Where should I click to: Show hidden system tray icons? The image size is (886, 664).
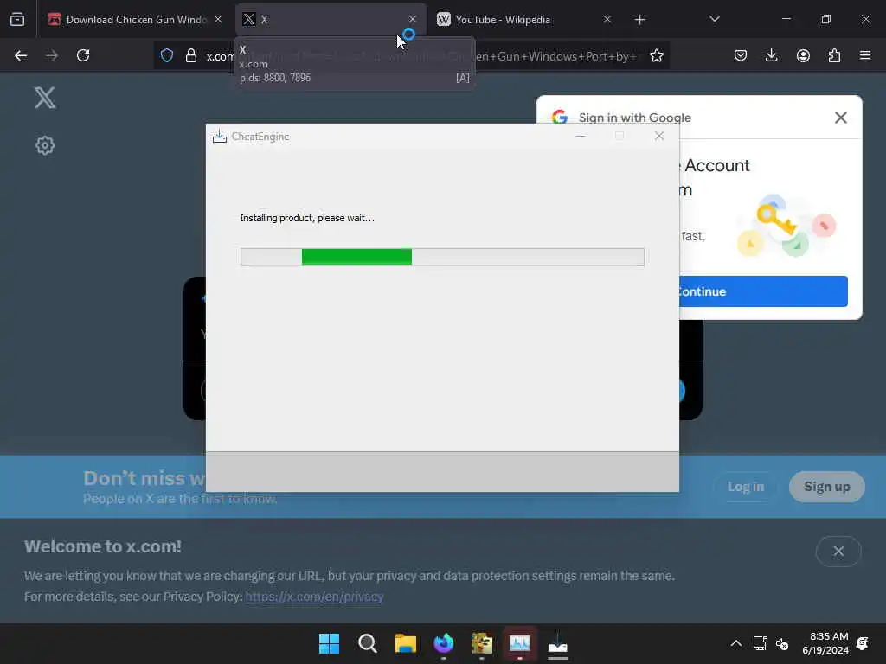[x=735, y=643]
